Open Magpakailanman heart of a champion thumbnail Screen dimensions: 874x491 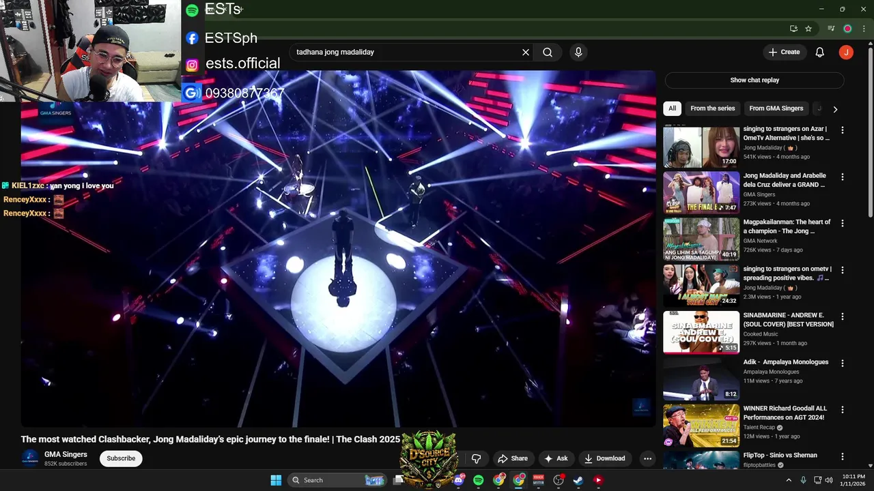(701, 239)
